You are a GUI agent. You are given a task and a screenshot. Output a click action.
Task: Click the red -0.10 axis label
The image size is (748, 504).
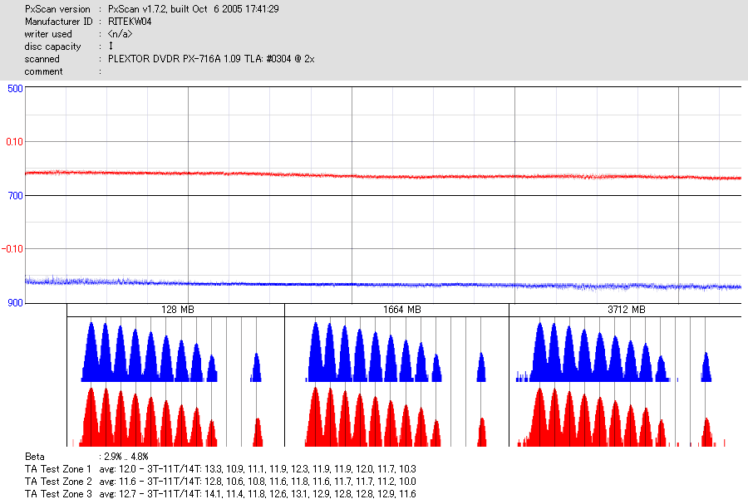point(12,249)
